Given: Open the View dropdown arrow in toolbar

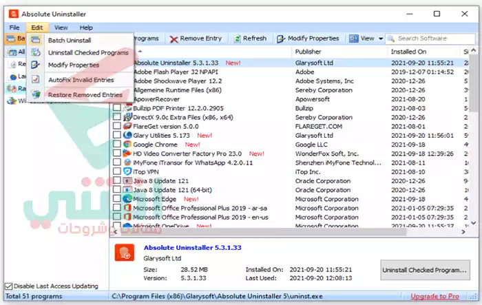Looking at the screenshot, I should (x=381, y=39).
